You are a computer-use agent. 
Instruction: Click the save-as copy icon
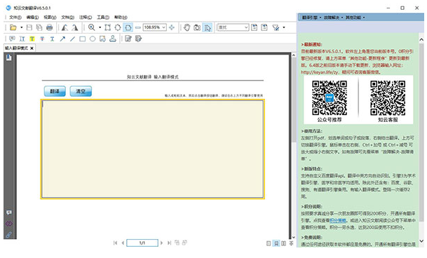tap(39, 27)
